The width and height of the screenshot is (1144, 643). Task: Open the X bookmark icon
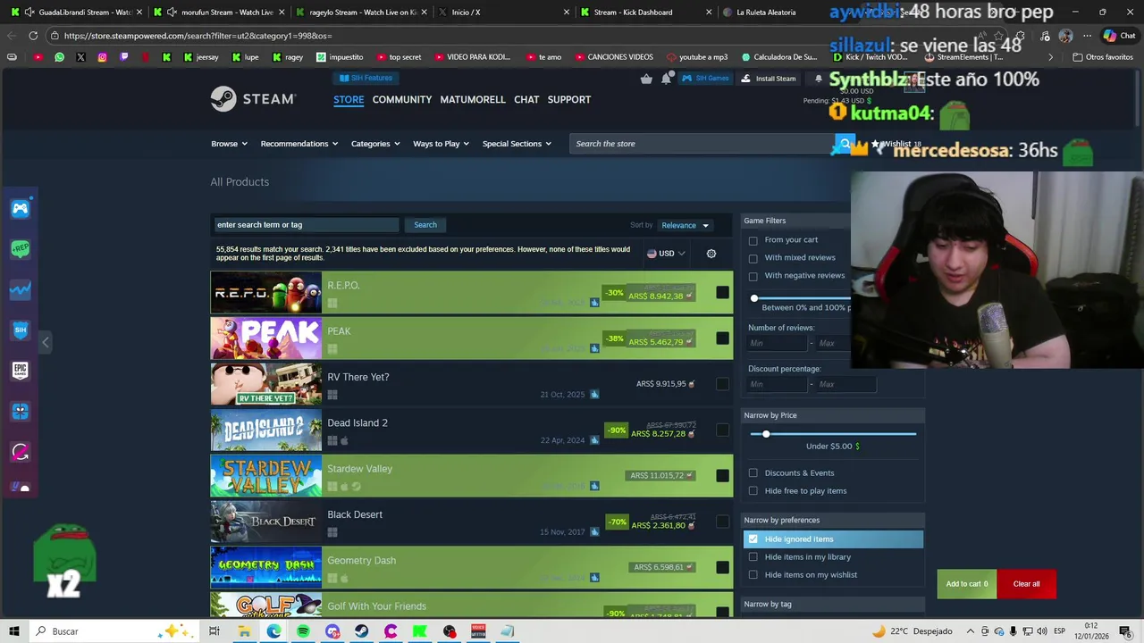(80, 57)
